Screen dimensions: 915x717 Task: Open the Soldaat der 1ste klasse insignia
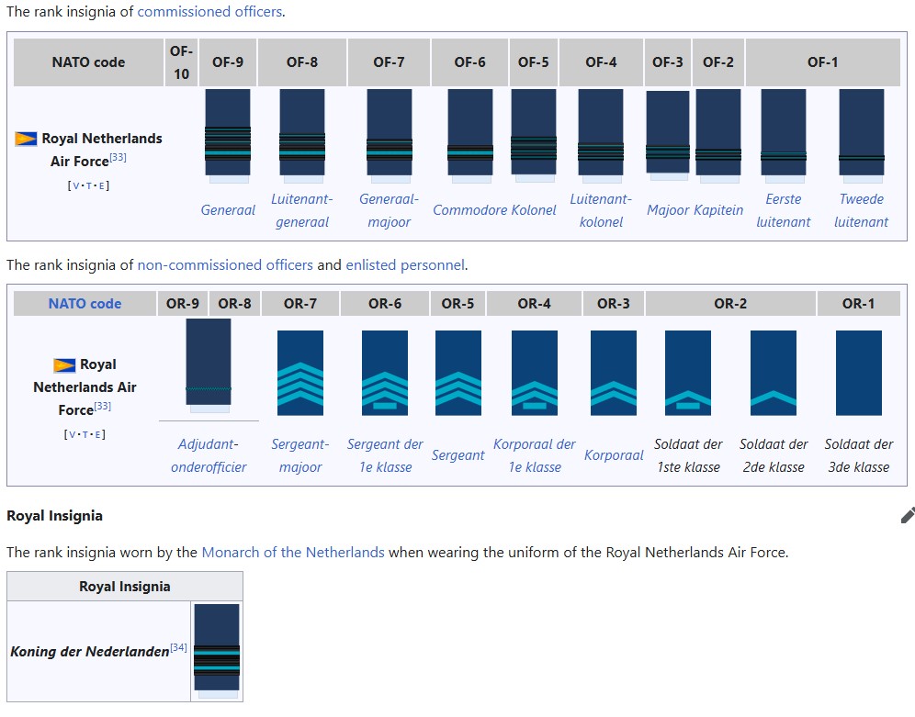(x=688, y=373)
